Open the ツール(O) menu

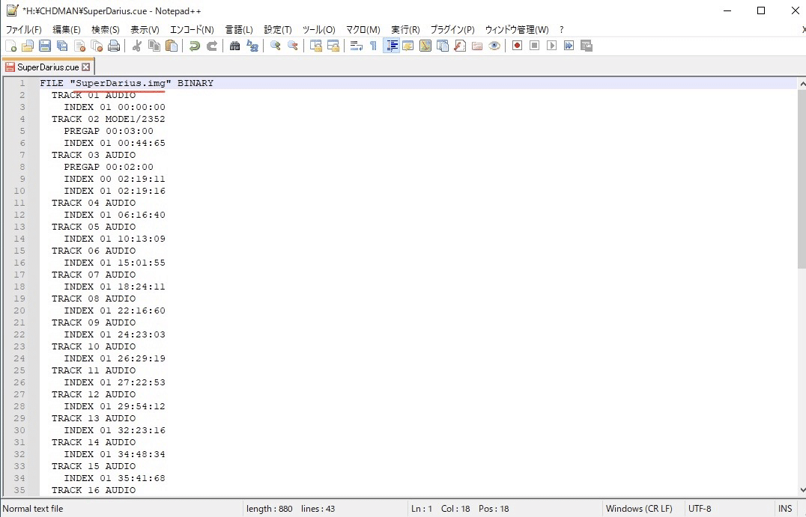(318, 30)
